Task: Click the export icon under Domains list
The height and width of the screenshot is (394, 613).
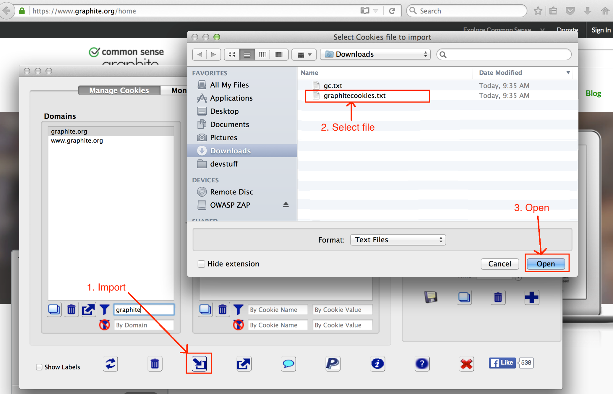Action: [x=88, y=309]
